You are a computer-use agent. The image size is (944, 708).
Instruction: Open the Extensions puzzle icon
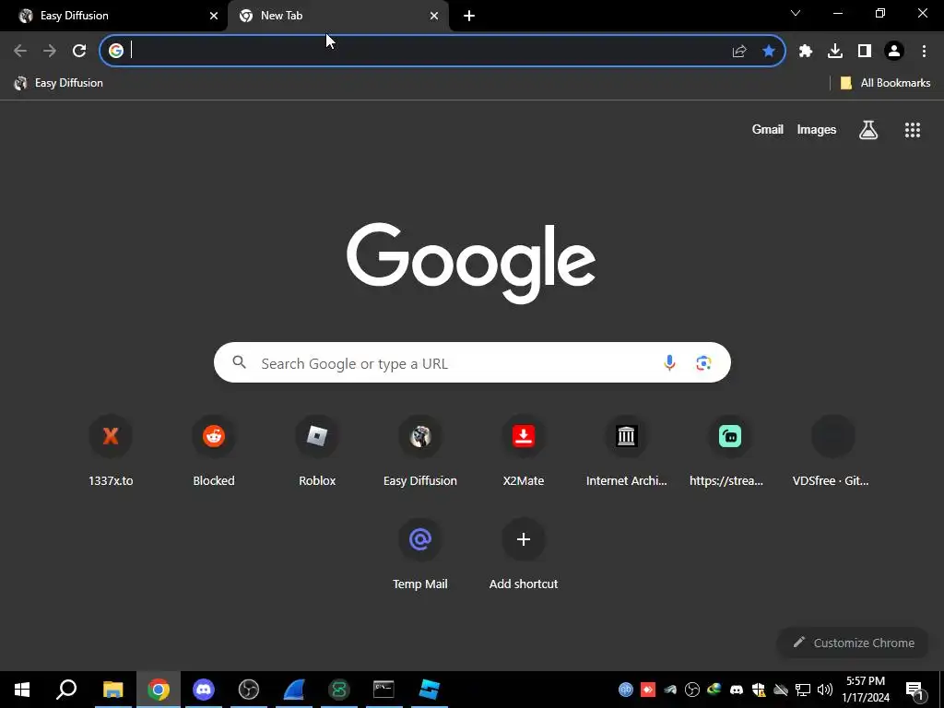[806, 51]
